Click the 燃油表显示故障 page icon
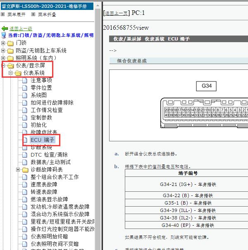 pos(25,200)
